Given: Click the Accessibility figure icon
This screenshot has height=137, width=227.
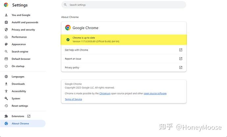Looking at the screenshot, I should 6,91.
